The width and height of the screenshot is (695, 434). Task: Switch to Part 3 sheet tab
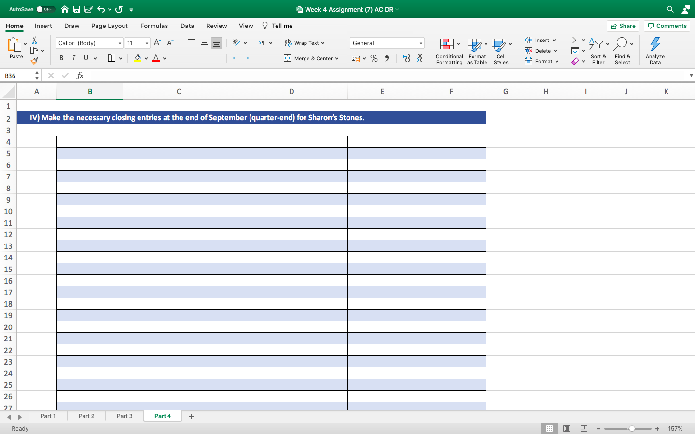(x=125, y=416)
